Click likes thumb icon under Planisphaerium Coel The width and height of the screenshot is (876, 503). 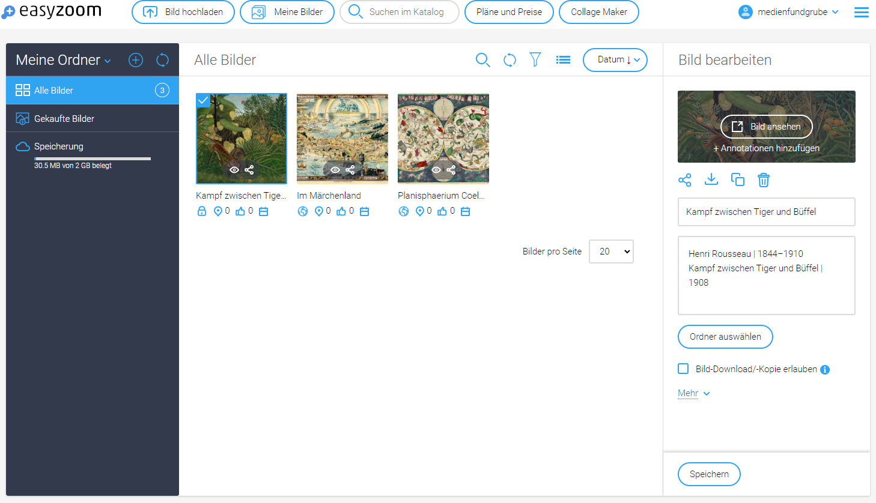click(x=442, y=211)
